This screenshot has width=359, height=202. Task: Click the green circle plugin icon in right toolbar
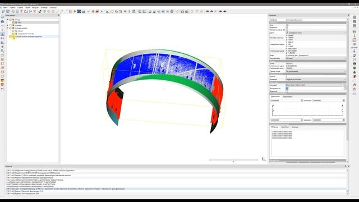tap(355, 68)
